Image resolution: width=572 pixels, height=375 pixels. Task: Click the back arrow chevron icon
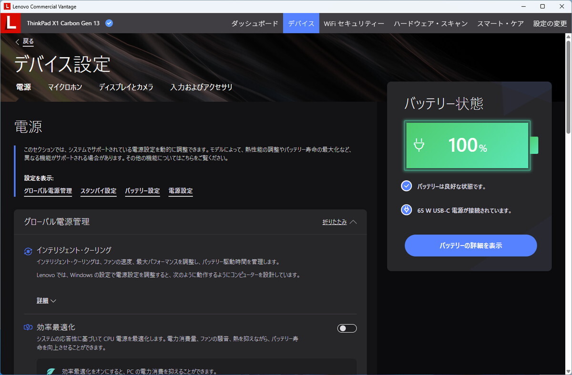tap(18, 42)
